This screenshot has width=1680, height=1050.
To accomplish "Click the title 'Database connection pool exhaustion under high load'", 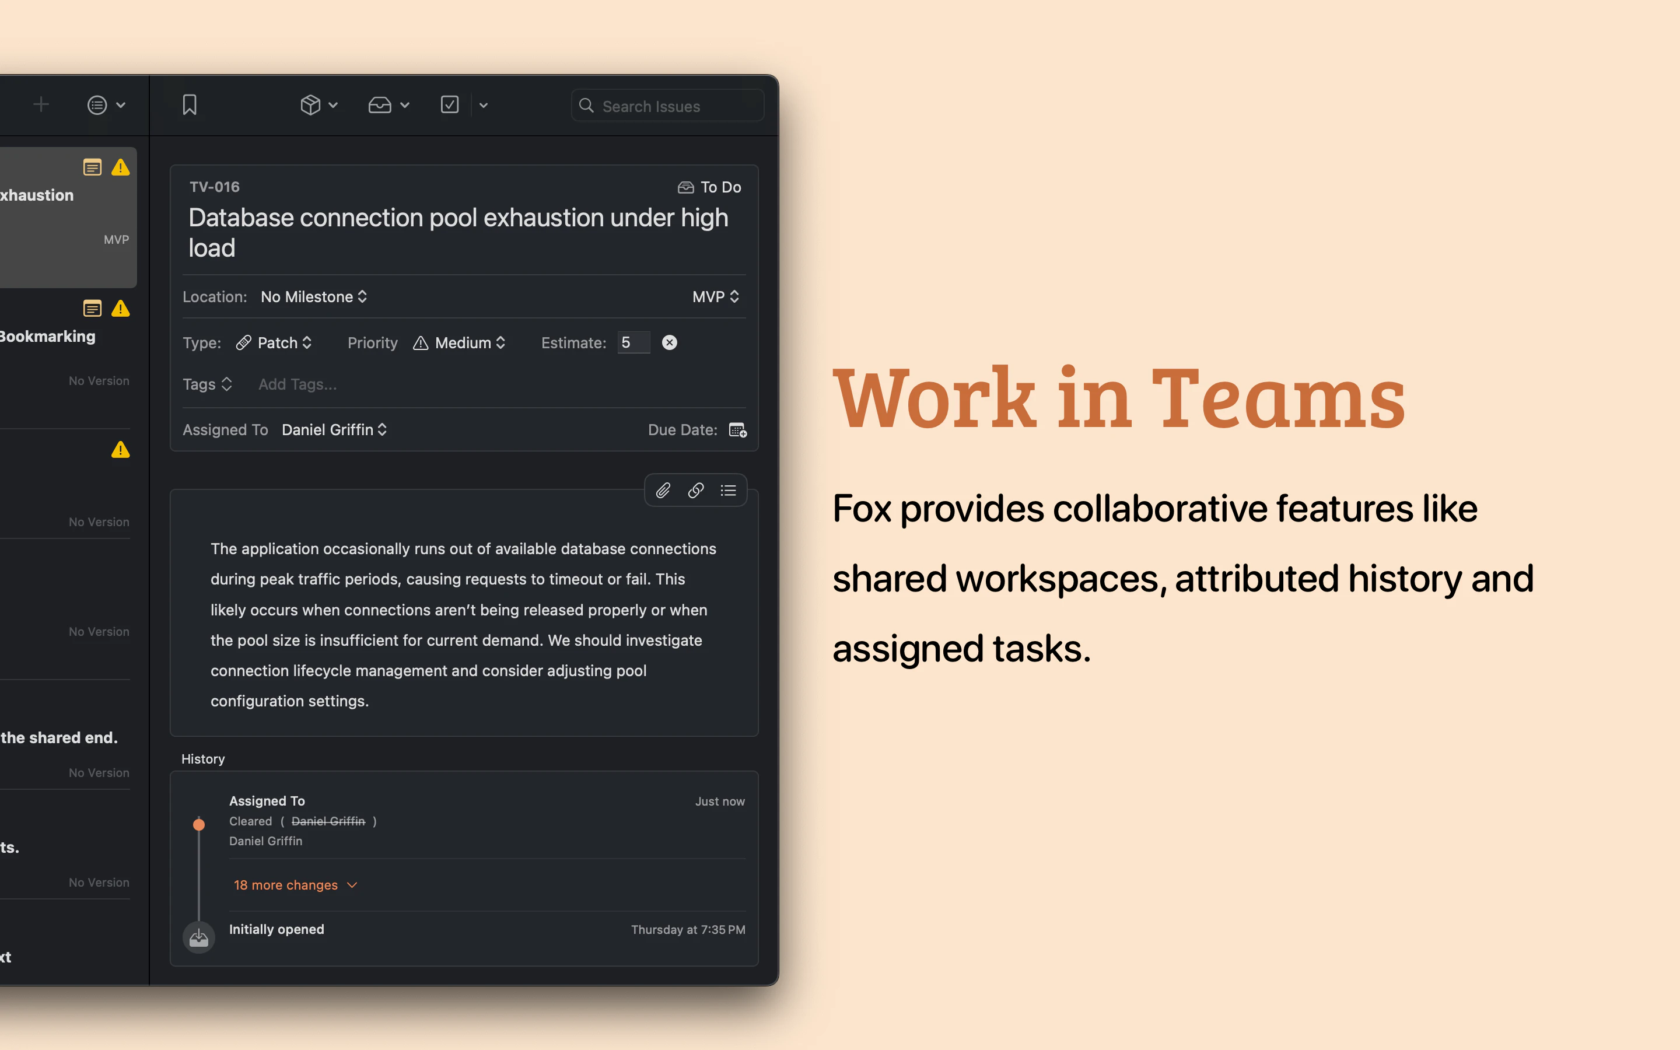I will [x=458, y=233].
